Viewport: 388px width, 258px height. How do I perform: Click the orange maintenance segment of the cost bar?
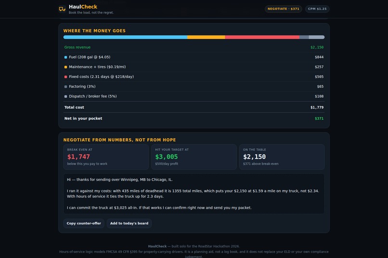click(206, 37)
